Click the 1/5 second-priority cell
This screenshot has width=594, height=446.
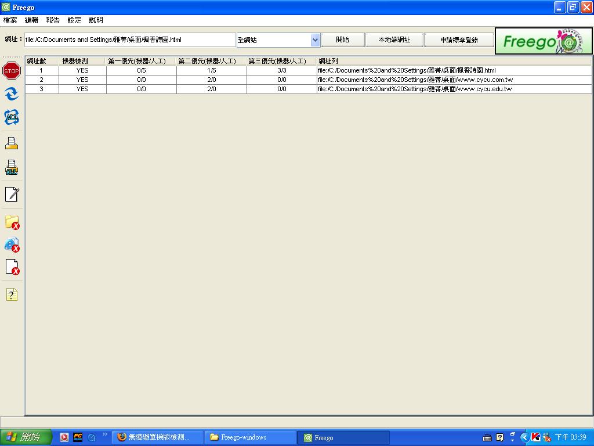point(211,70)
